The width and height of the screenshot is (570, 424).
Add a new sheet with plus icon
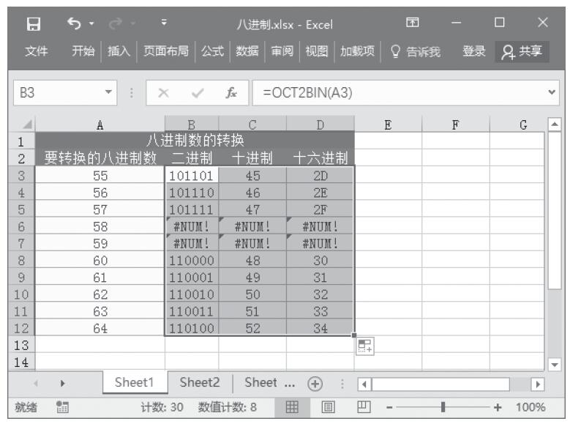(x=312, y=383)
